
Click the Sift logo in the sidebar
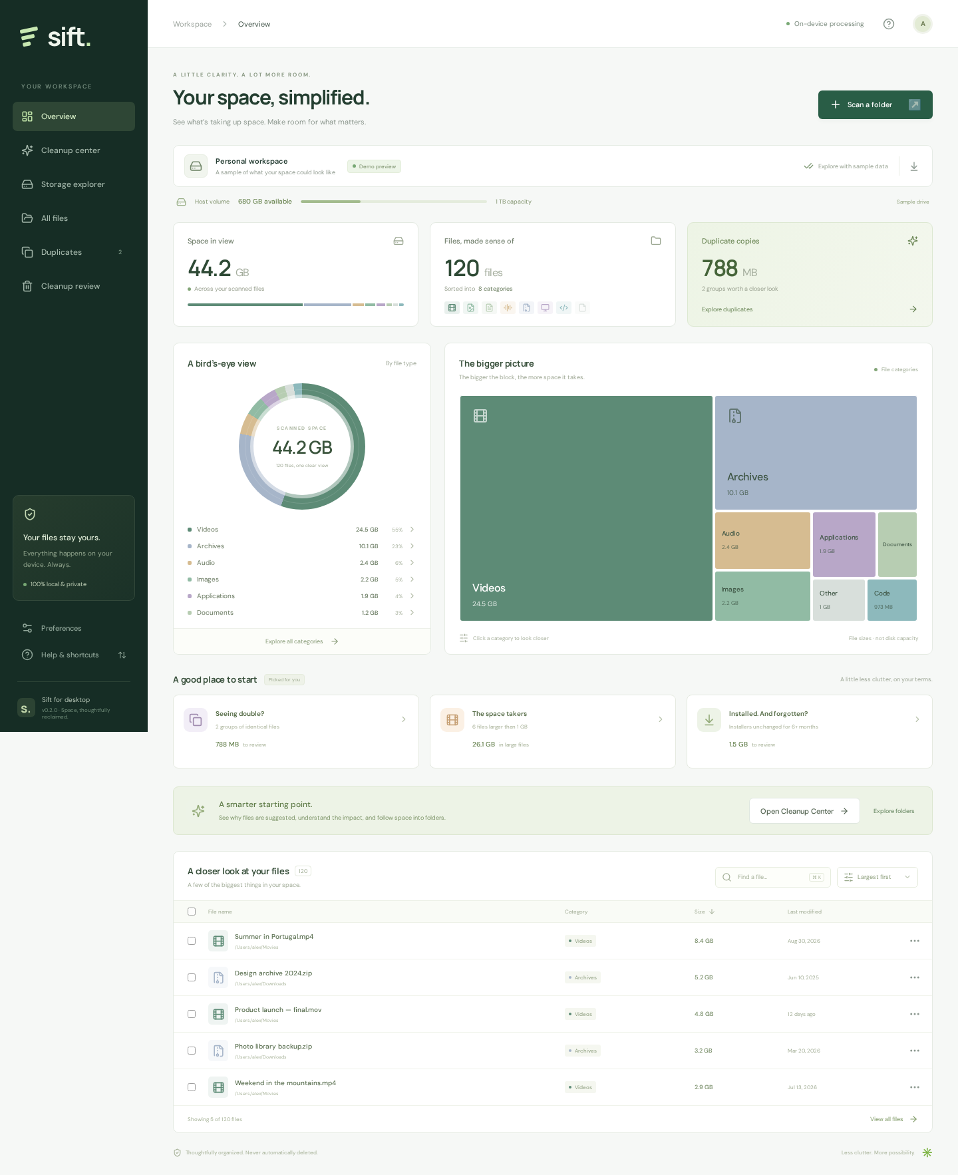click(x=55, y=37)
